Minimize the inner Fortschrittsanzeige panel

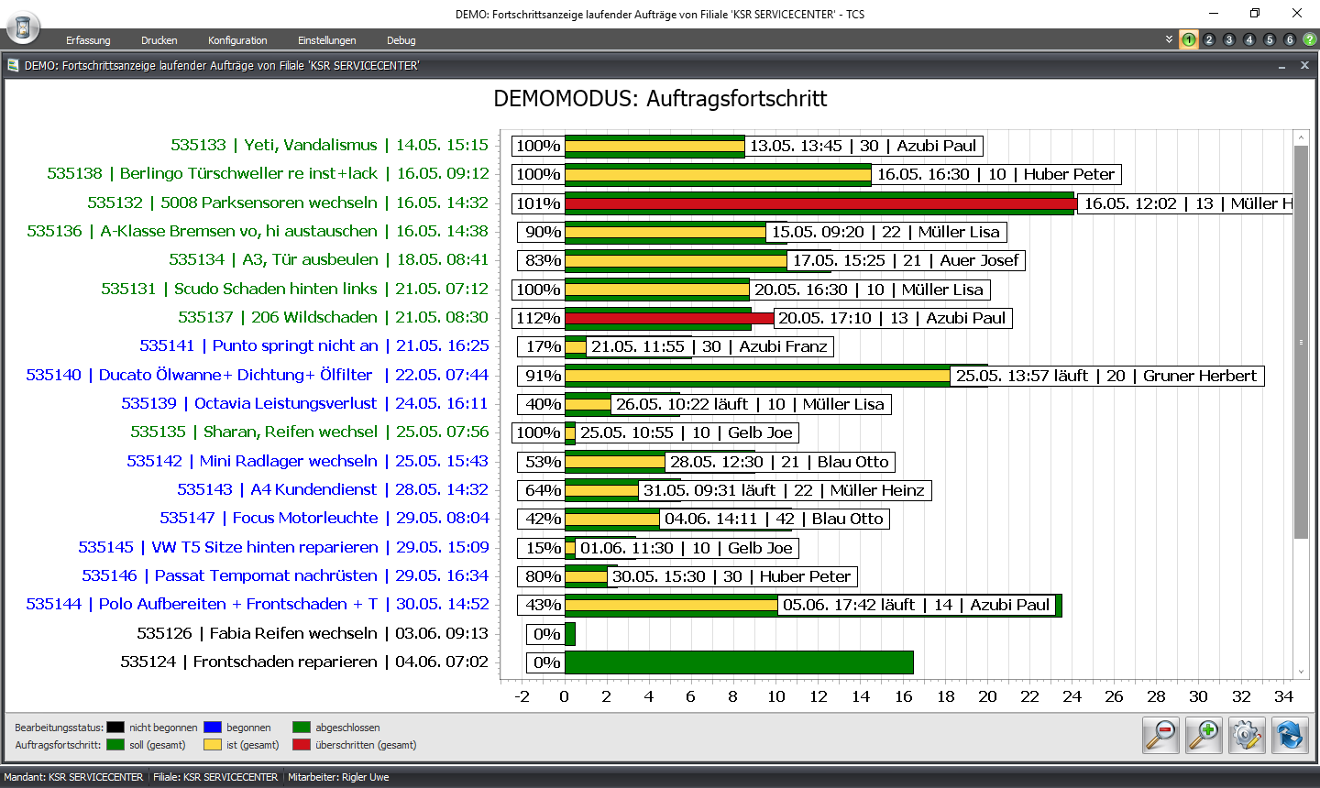[1281, 66]
